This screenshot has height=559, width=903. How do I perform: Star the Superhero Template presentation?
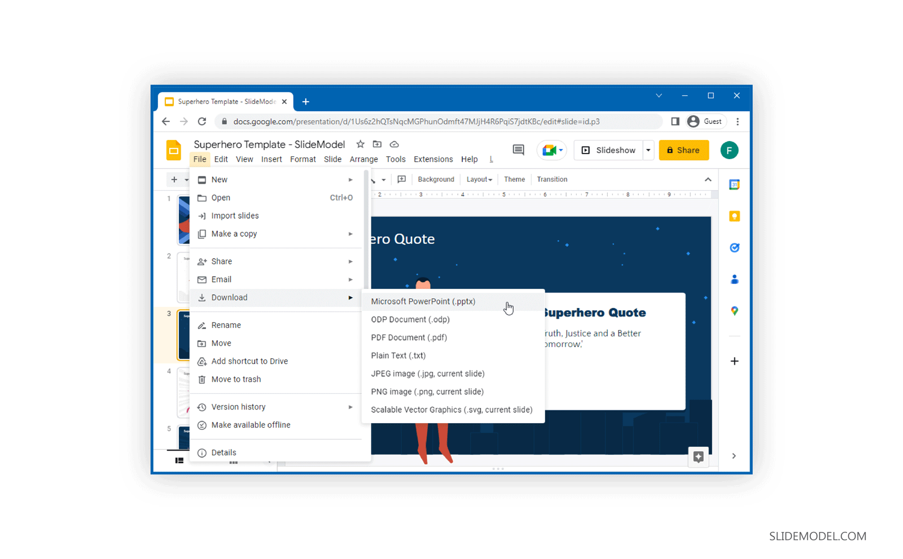pyautogui.click(x=360, y=144)
